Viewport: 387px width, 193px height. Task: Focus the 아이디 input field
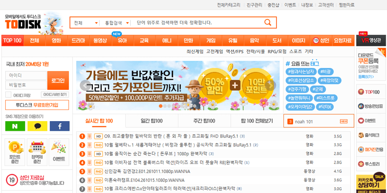pos(26,76)
